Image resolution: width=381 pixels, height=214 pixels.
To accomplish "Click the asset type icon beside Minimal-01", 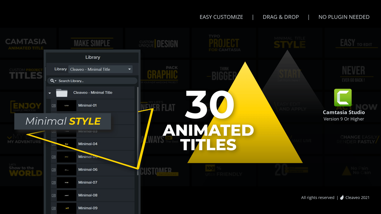I will pos(54,106).
